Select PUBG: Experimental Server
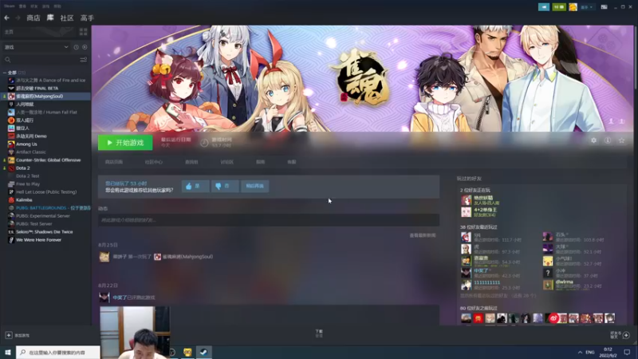Viewport: 638px width, 359px height. coord(43,216)
